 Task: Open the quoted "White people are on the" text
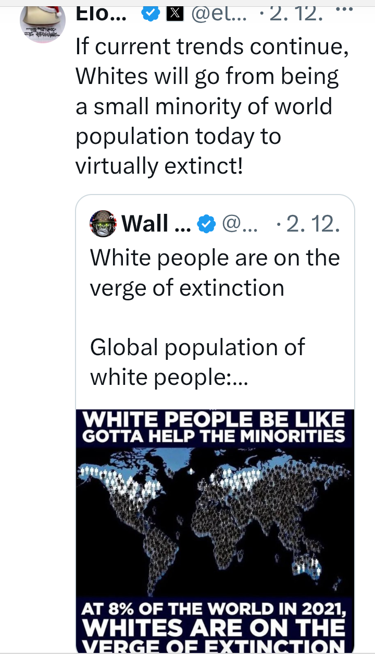coord(215,257)
